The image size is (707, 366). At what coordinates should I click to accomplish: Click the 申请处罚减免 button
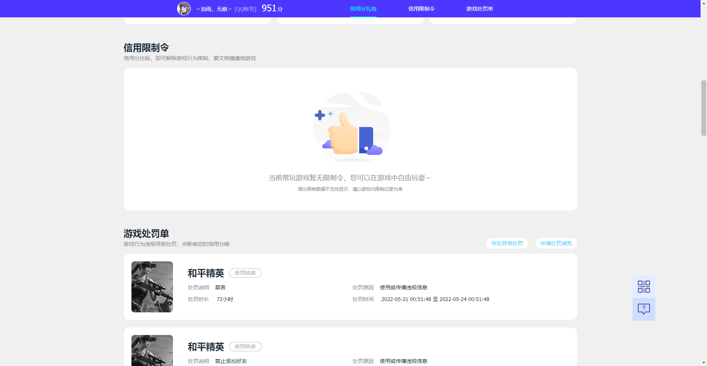556,243
